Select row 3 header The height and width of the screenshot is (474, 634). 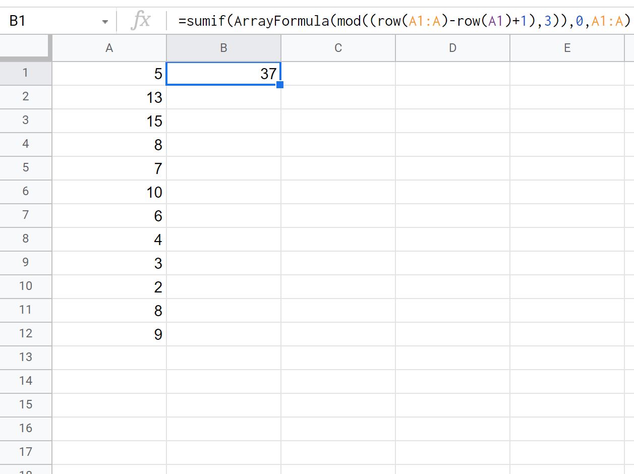[26, 121]
